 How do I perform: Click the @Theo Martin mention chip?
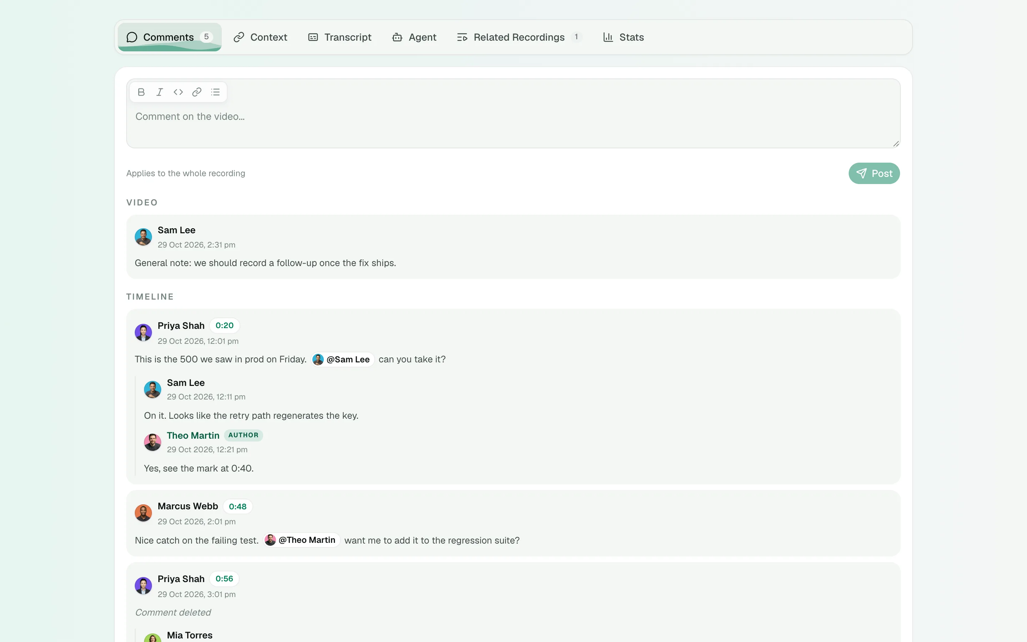pos(301,540)
